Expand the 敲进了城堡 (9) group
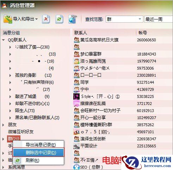The width and height of the screenshot is (173, 170). [10, 96]
